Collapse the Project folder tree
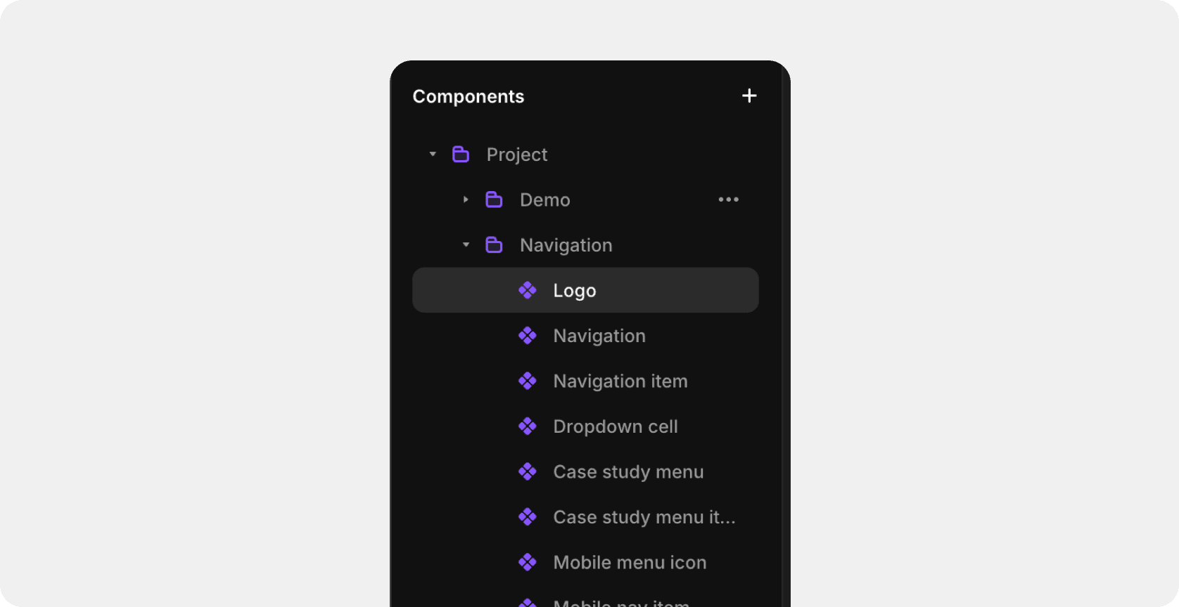Screen dimensions: 1179x607 [432, 154]
